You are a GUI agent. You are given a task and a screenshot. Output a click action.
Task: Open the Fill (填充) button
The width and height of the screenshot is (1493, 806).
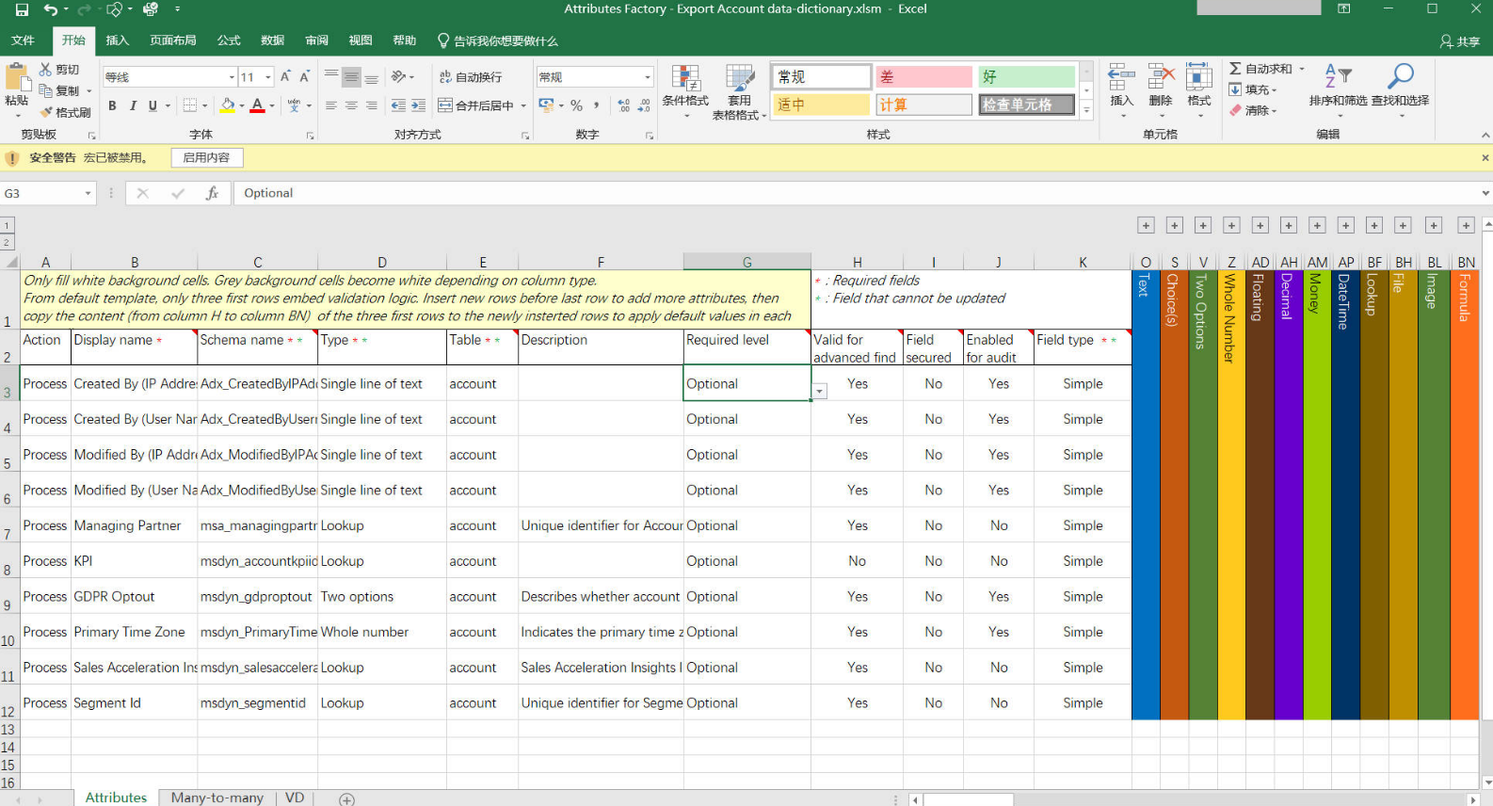tap(1252, 89)
